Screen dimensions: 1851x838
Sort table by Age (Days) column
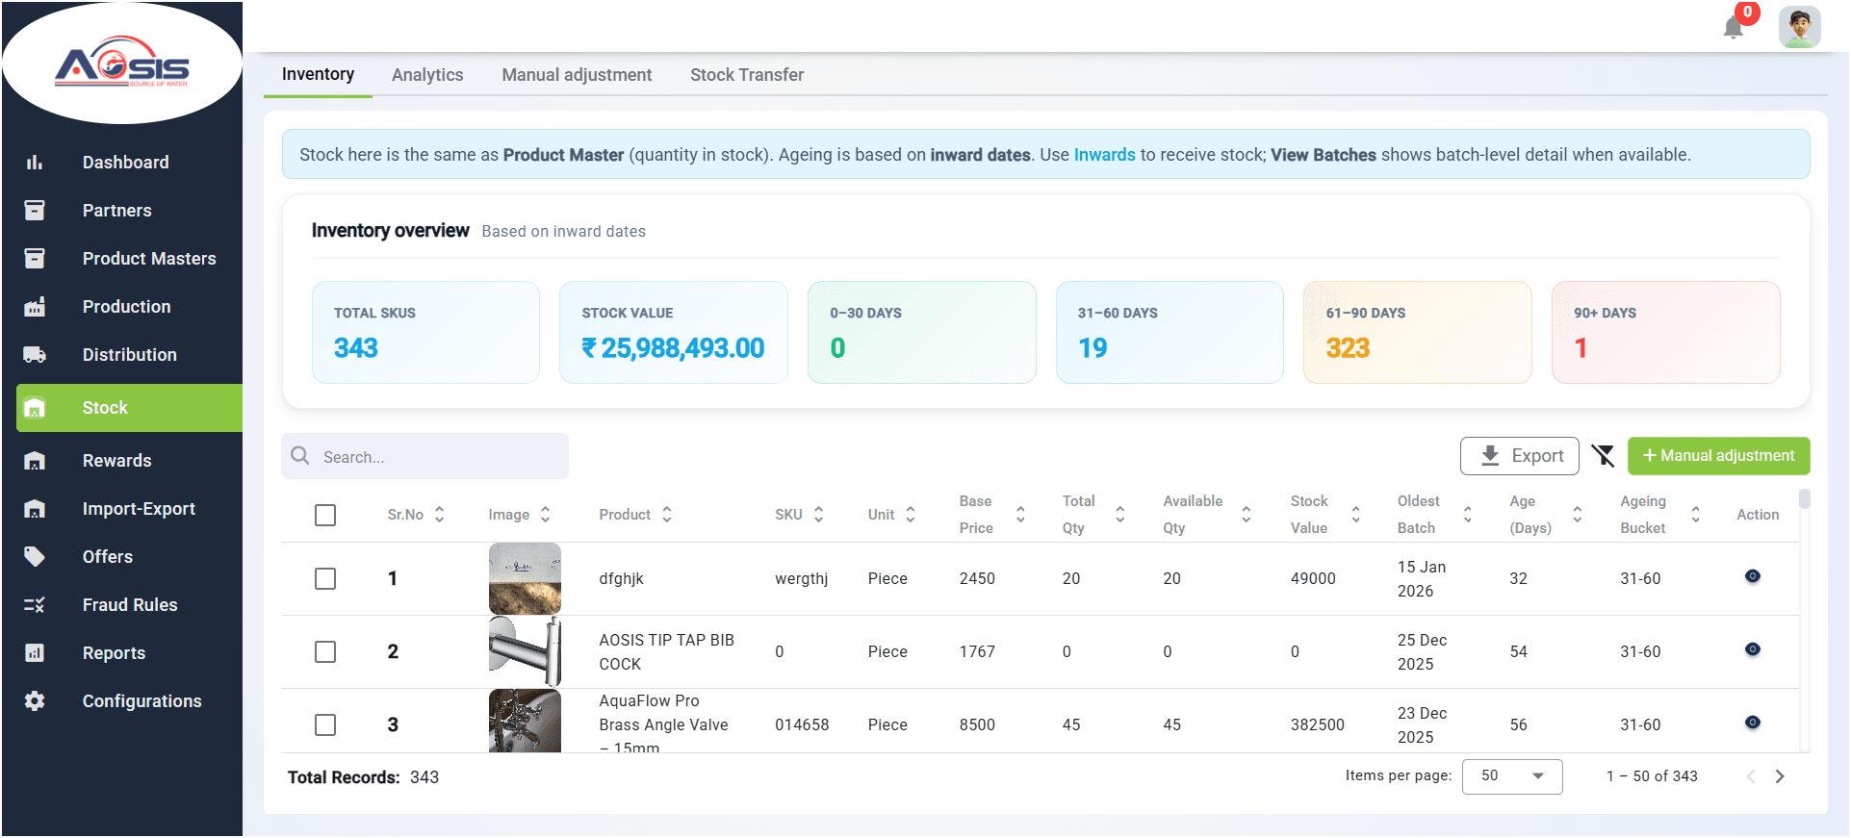(1578, 515)
